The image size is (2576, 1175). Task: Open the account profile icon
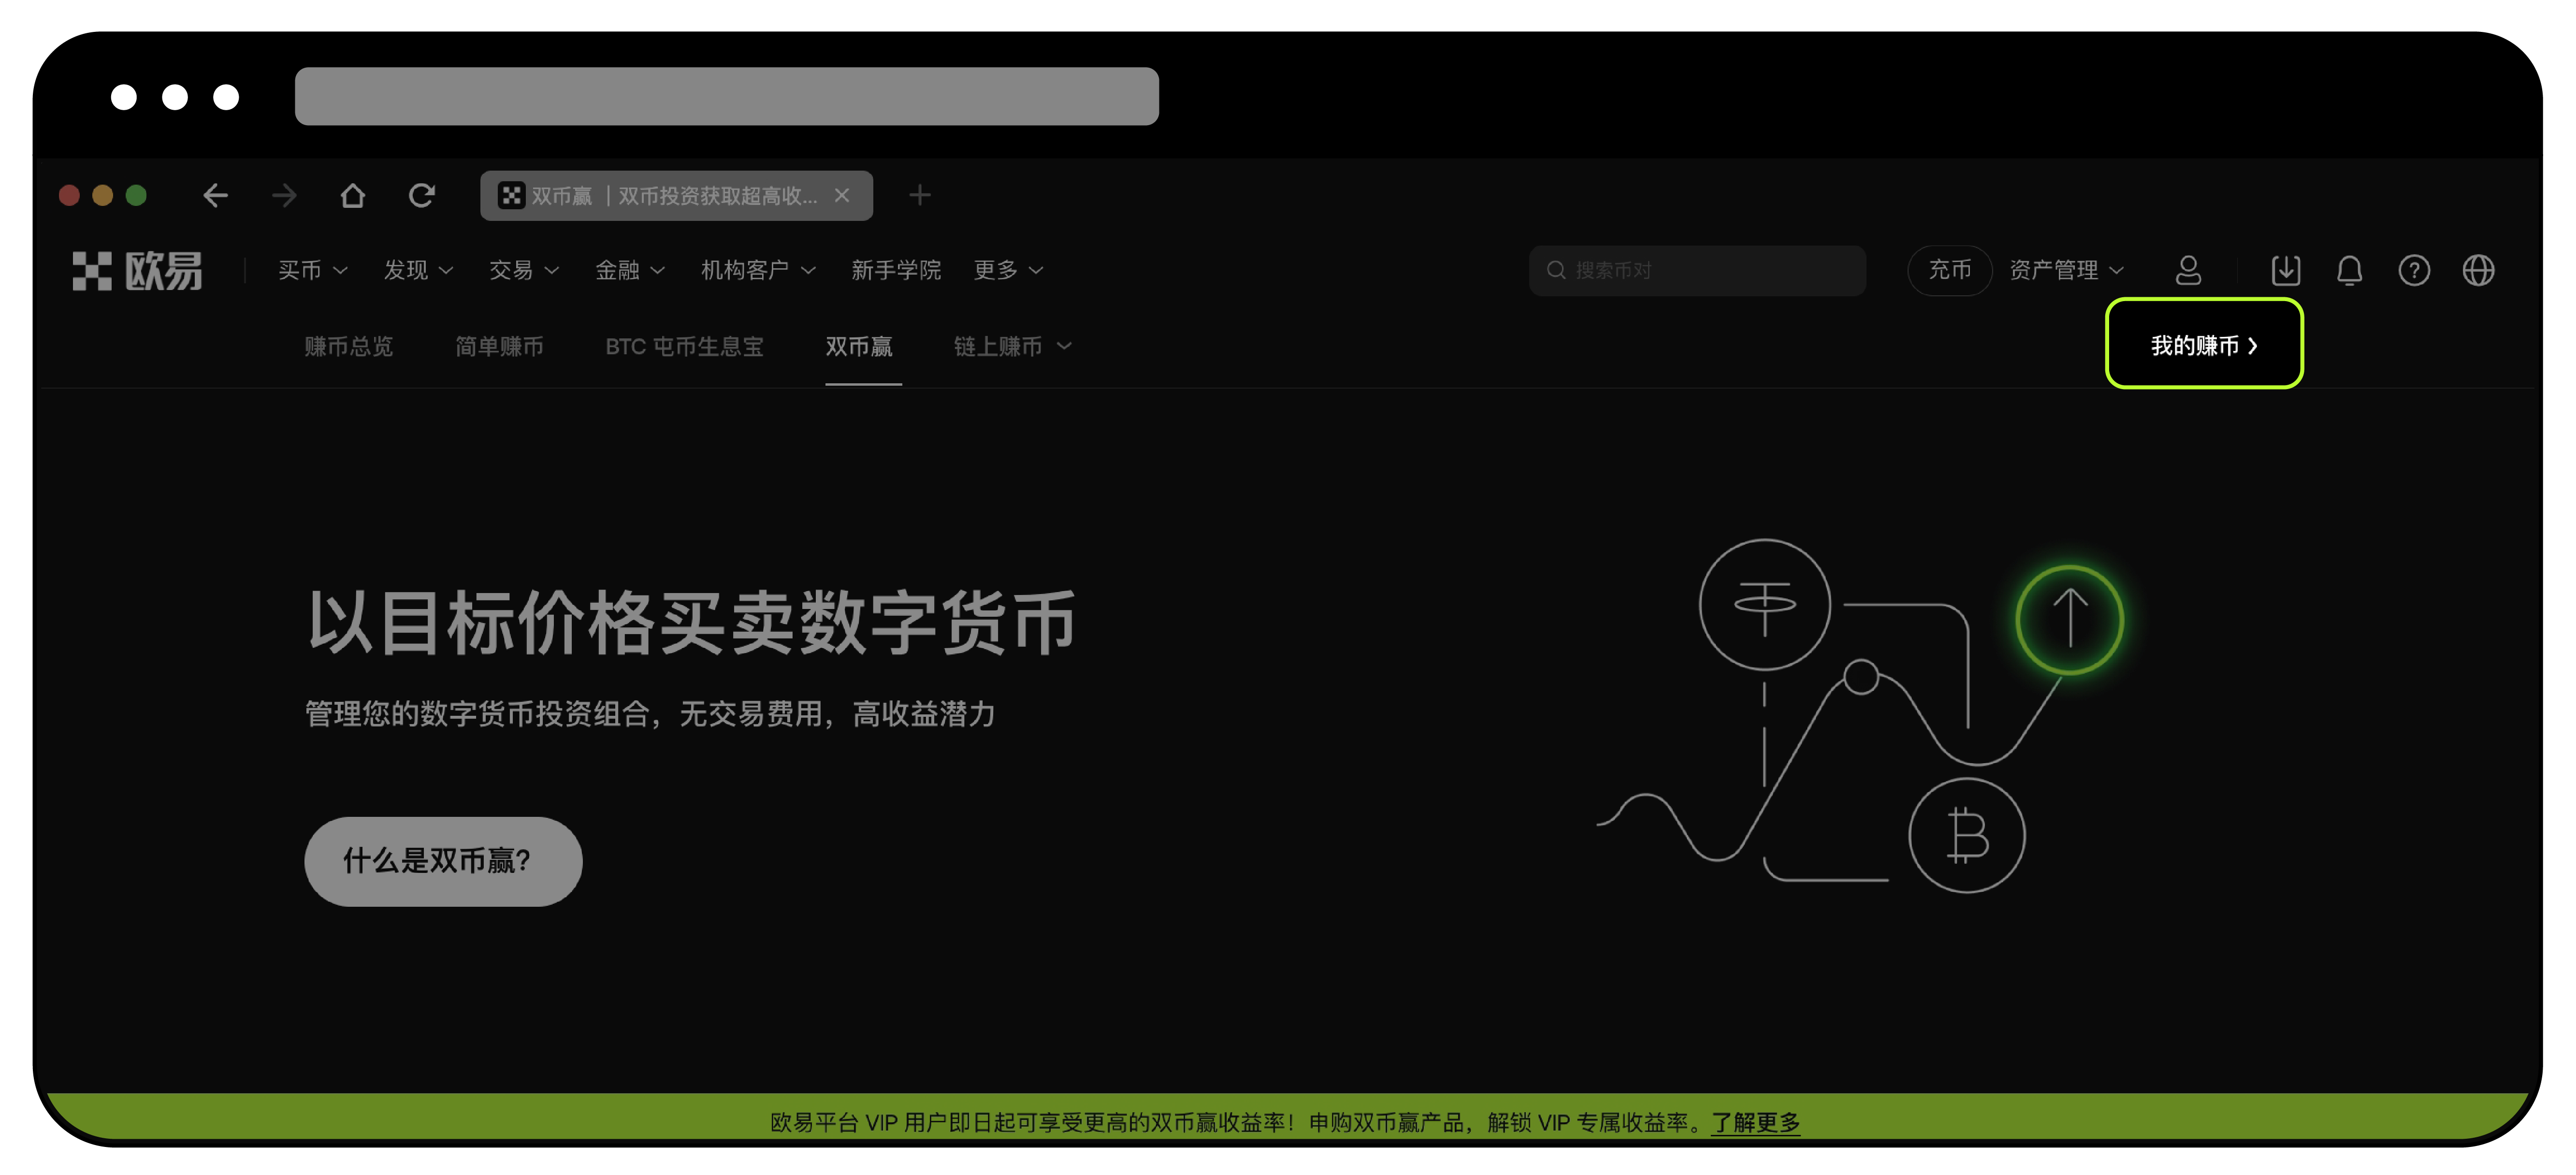(x=2189, y=270)
